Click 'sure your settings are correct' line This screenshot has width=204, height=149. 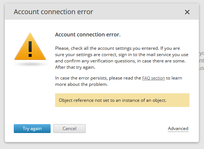(x=122, y=55)
